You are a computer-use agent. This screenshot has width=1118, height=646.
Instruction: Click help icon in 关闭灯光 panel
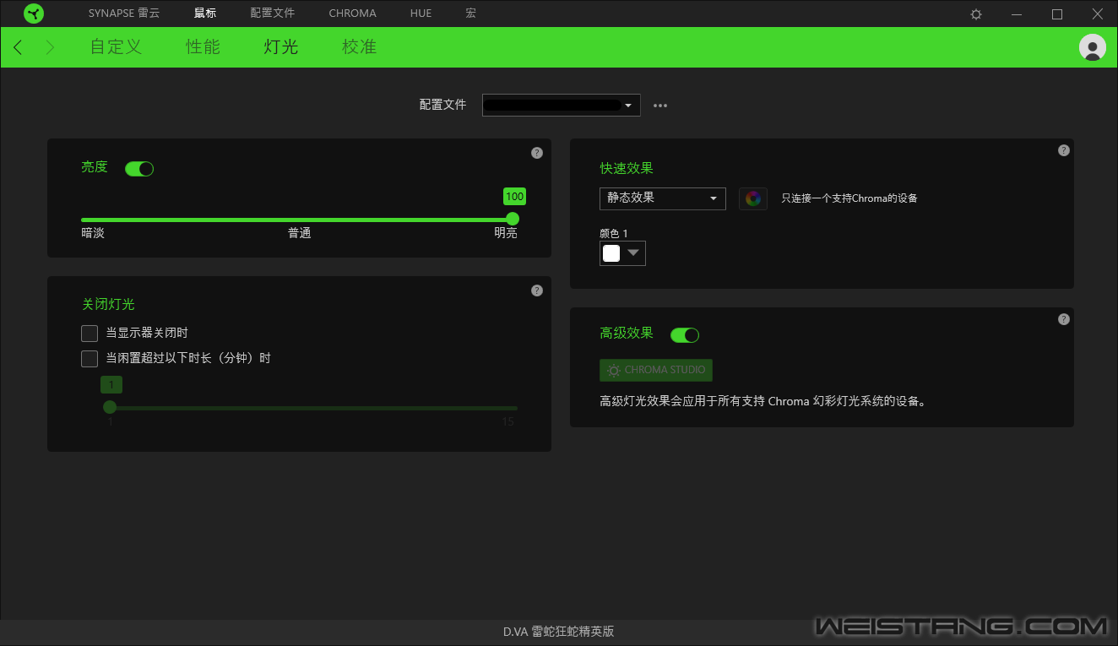point(537,290)
